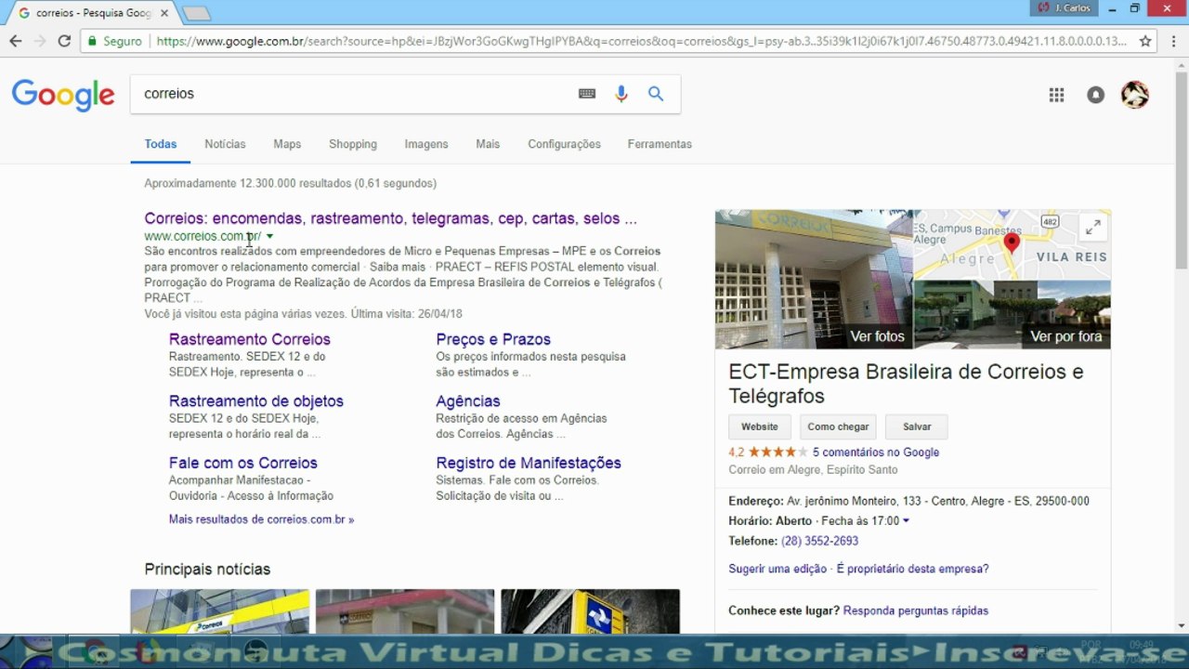Image resolution: width=1189 pixels, height=669 pixels.
Task: Click the third news thumbnail image
Action: [590, 611]
